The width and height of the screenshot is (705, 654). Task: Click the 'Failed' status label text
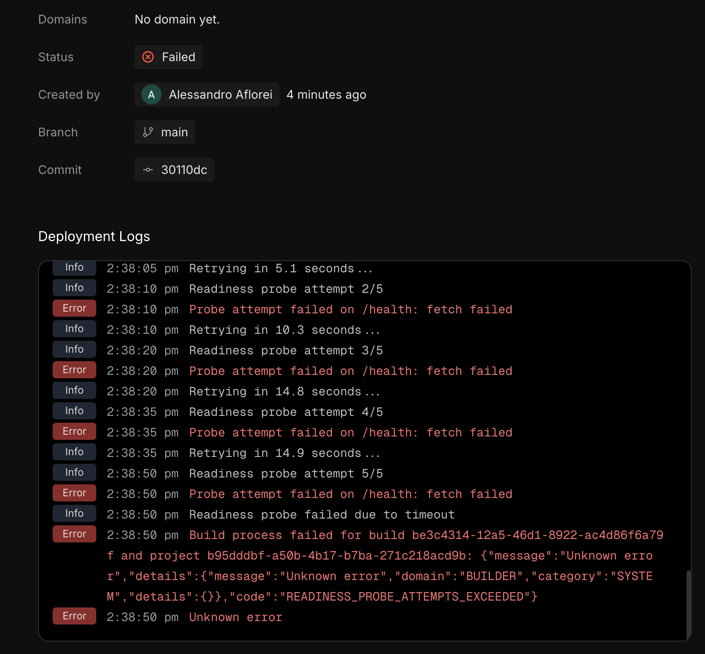[178, 57]
